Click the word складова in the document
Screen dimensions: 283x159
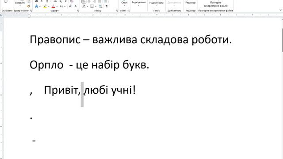point(164,40)
